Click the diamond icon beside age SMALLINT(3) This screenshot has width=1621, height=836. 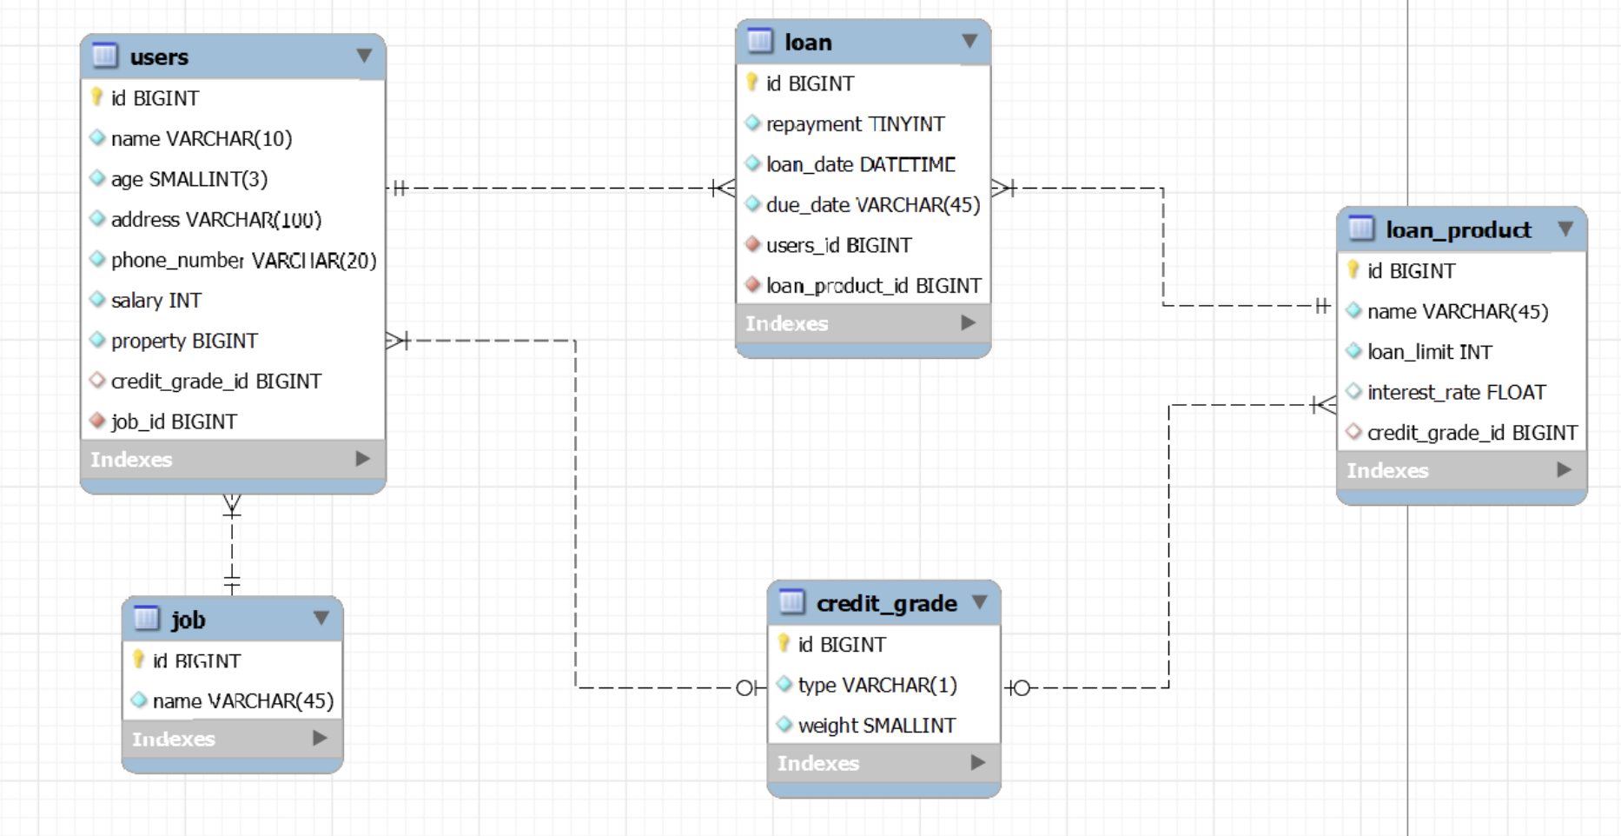pos(97,178)
